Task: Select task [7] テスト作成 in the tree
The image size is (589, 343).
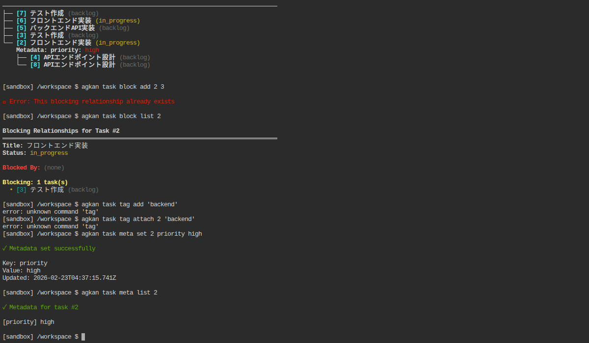Action: click(x=40, y=13)
